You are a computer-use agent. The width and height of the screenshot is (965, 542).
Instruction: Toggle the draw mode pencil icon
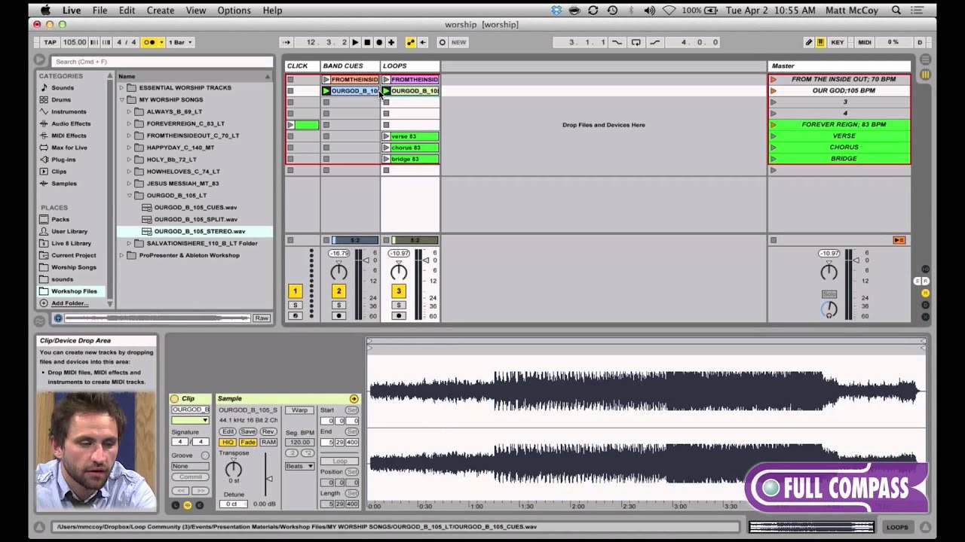click(809, 42)
